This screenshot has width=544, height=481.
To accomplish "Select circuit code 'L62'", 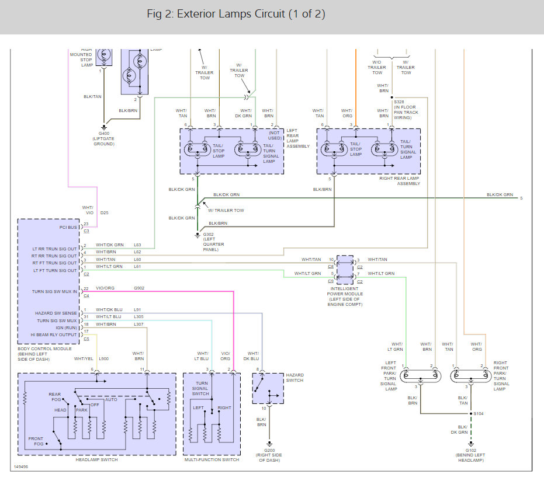I will (137, 252).
